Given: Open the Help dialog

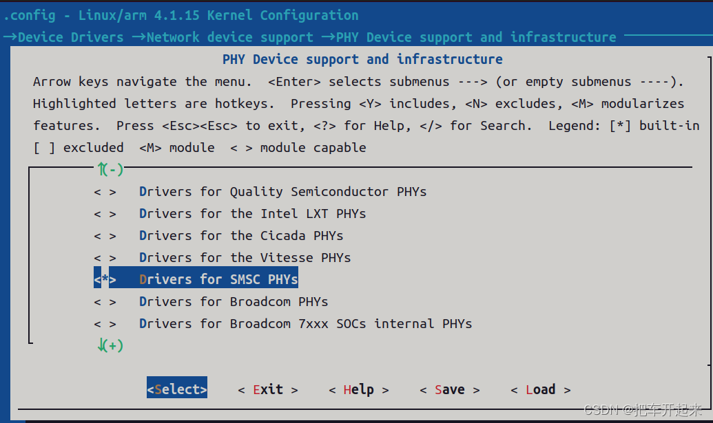Looking at the screenshot, I should (x=358, y=389).
